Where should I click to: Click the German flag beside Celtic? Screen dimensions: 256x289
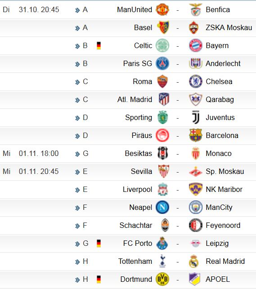coord(99,46)
